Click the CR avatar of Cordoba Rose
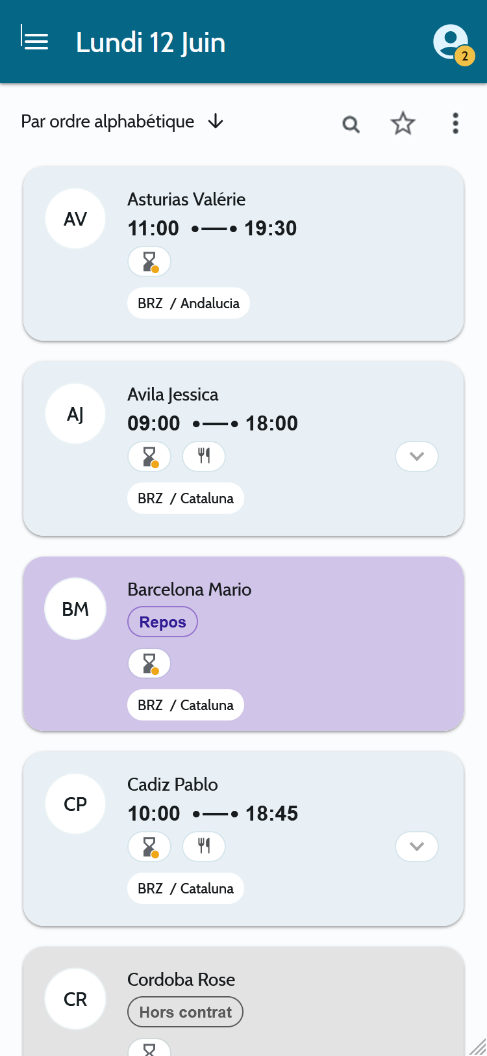 [x=75, y=999]
